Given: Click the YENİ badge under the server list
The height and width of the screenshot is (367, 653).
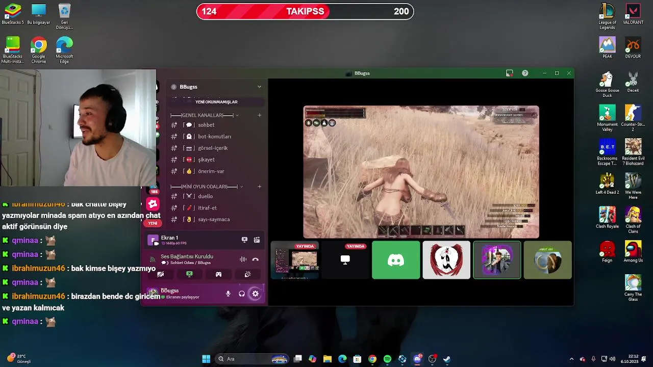Looking at the screenshot, I should pos(153,223).
